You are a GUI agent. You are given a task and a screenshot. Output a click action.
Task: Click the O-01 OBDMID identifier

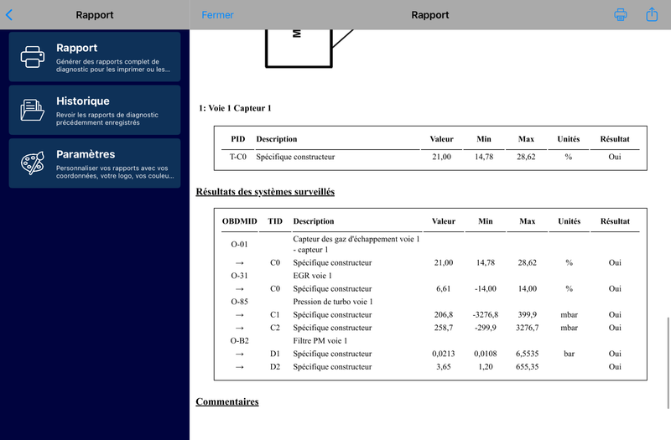240,244
